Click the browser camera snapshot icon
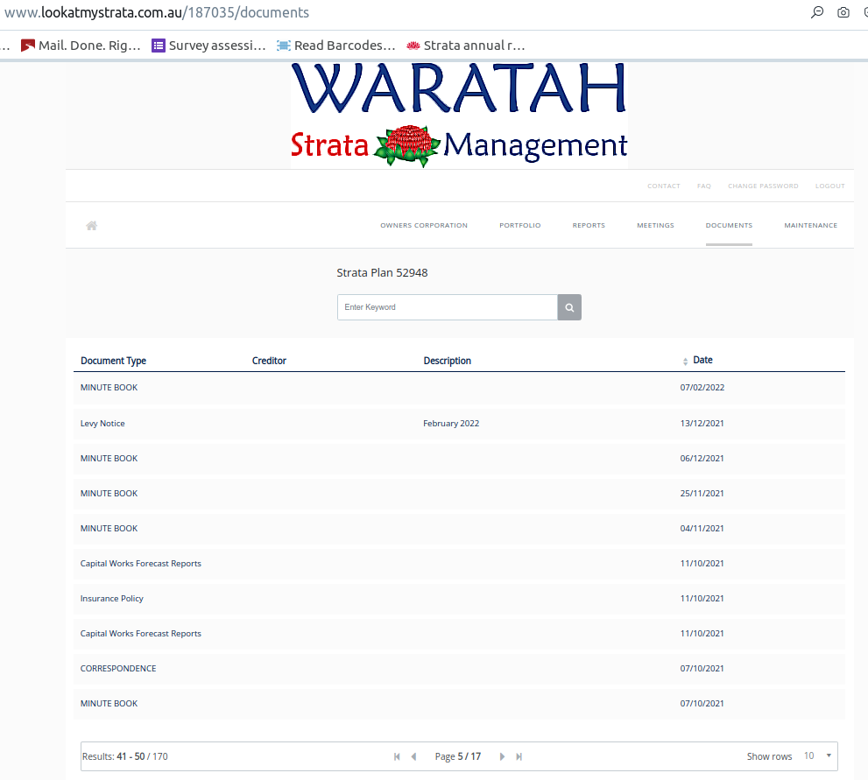The image size is (868, 780). 843,12
